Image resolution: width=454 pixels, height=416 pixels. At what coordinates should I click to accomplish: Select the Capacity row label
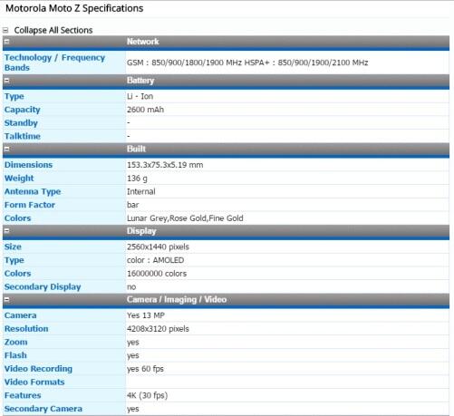tap(23, 110)
